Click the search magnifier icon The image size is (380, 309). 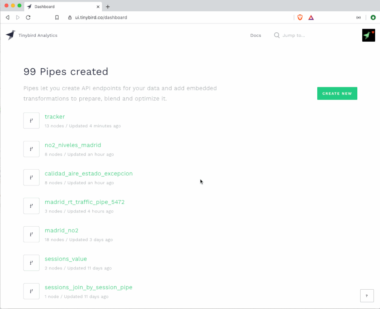tap(277, 35)
